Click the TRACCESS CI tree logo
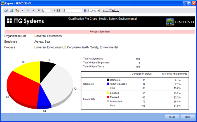 (x=170, y=22)
